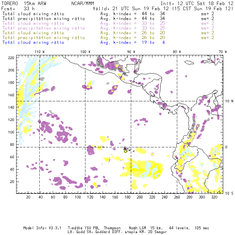This screenshot has width=235, height=235.
Task: Click the '100 W' longitude label
Action: point(85,52)
